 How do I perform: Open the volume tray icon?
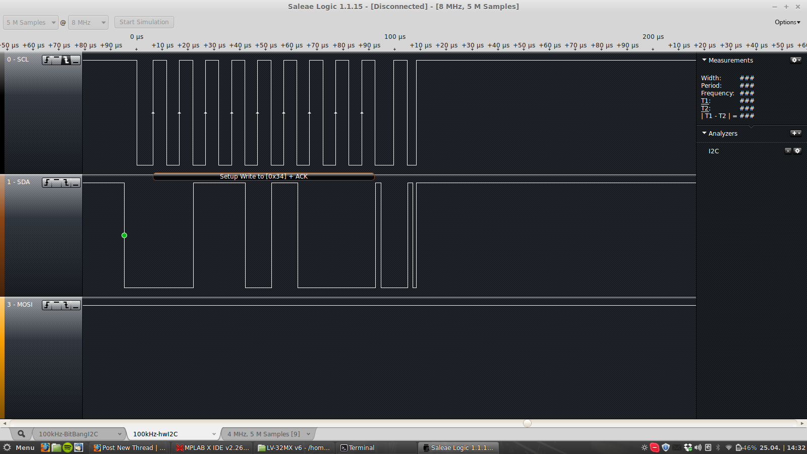click(698, 448)
